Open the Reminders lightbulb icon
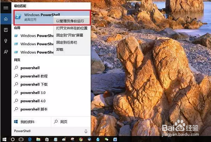 [6, 41]
